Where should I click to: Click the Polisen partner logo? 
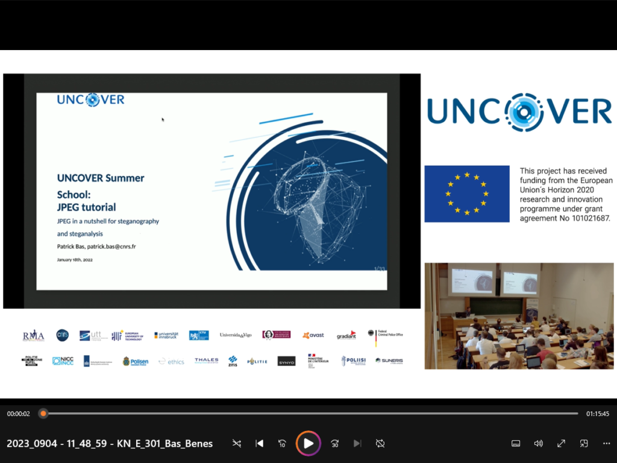[x=136, y=362]
